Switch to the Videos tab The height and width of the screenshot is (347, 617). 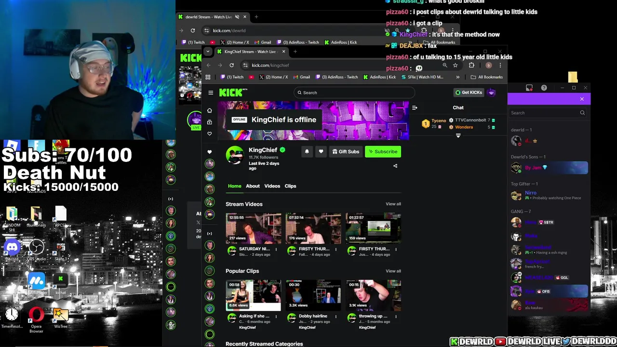[272, 186]
